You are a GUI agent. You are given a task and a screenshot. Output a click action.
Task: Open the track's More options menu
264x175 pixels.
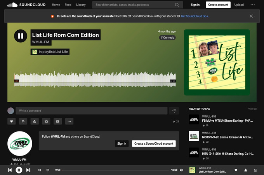pyautogui.click(x=69, y=121)
